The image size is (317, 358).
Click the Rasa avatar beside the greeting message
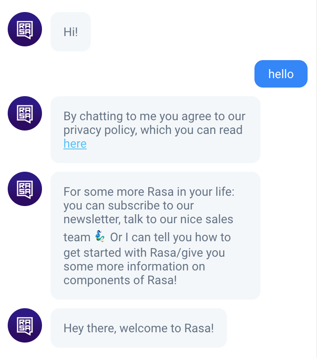[24, 29]
